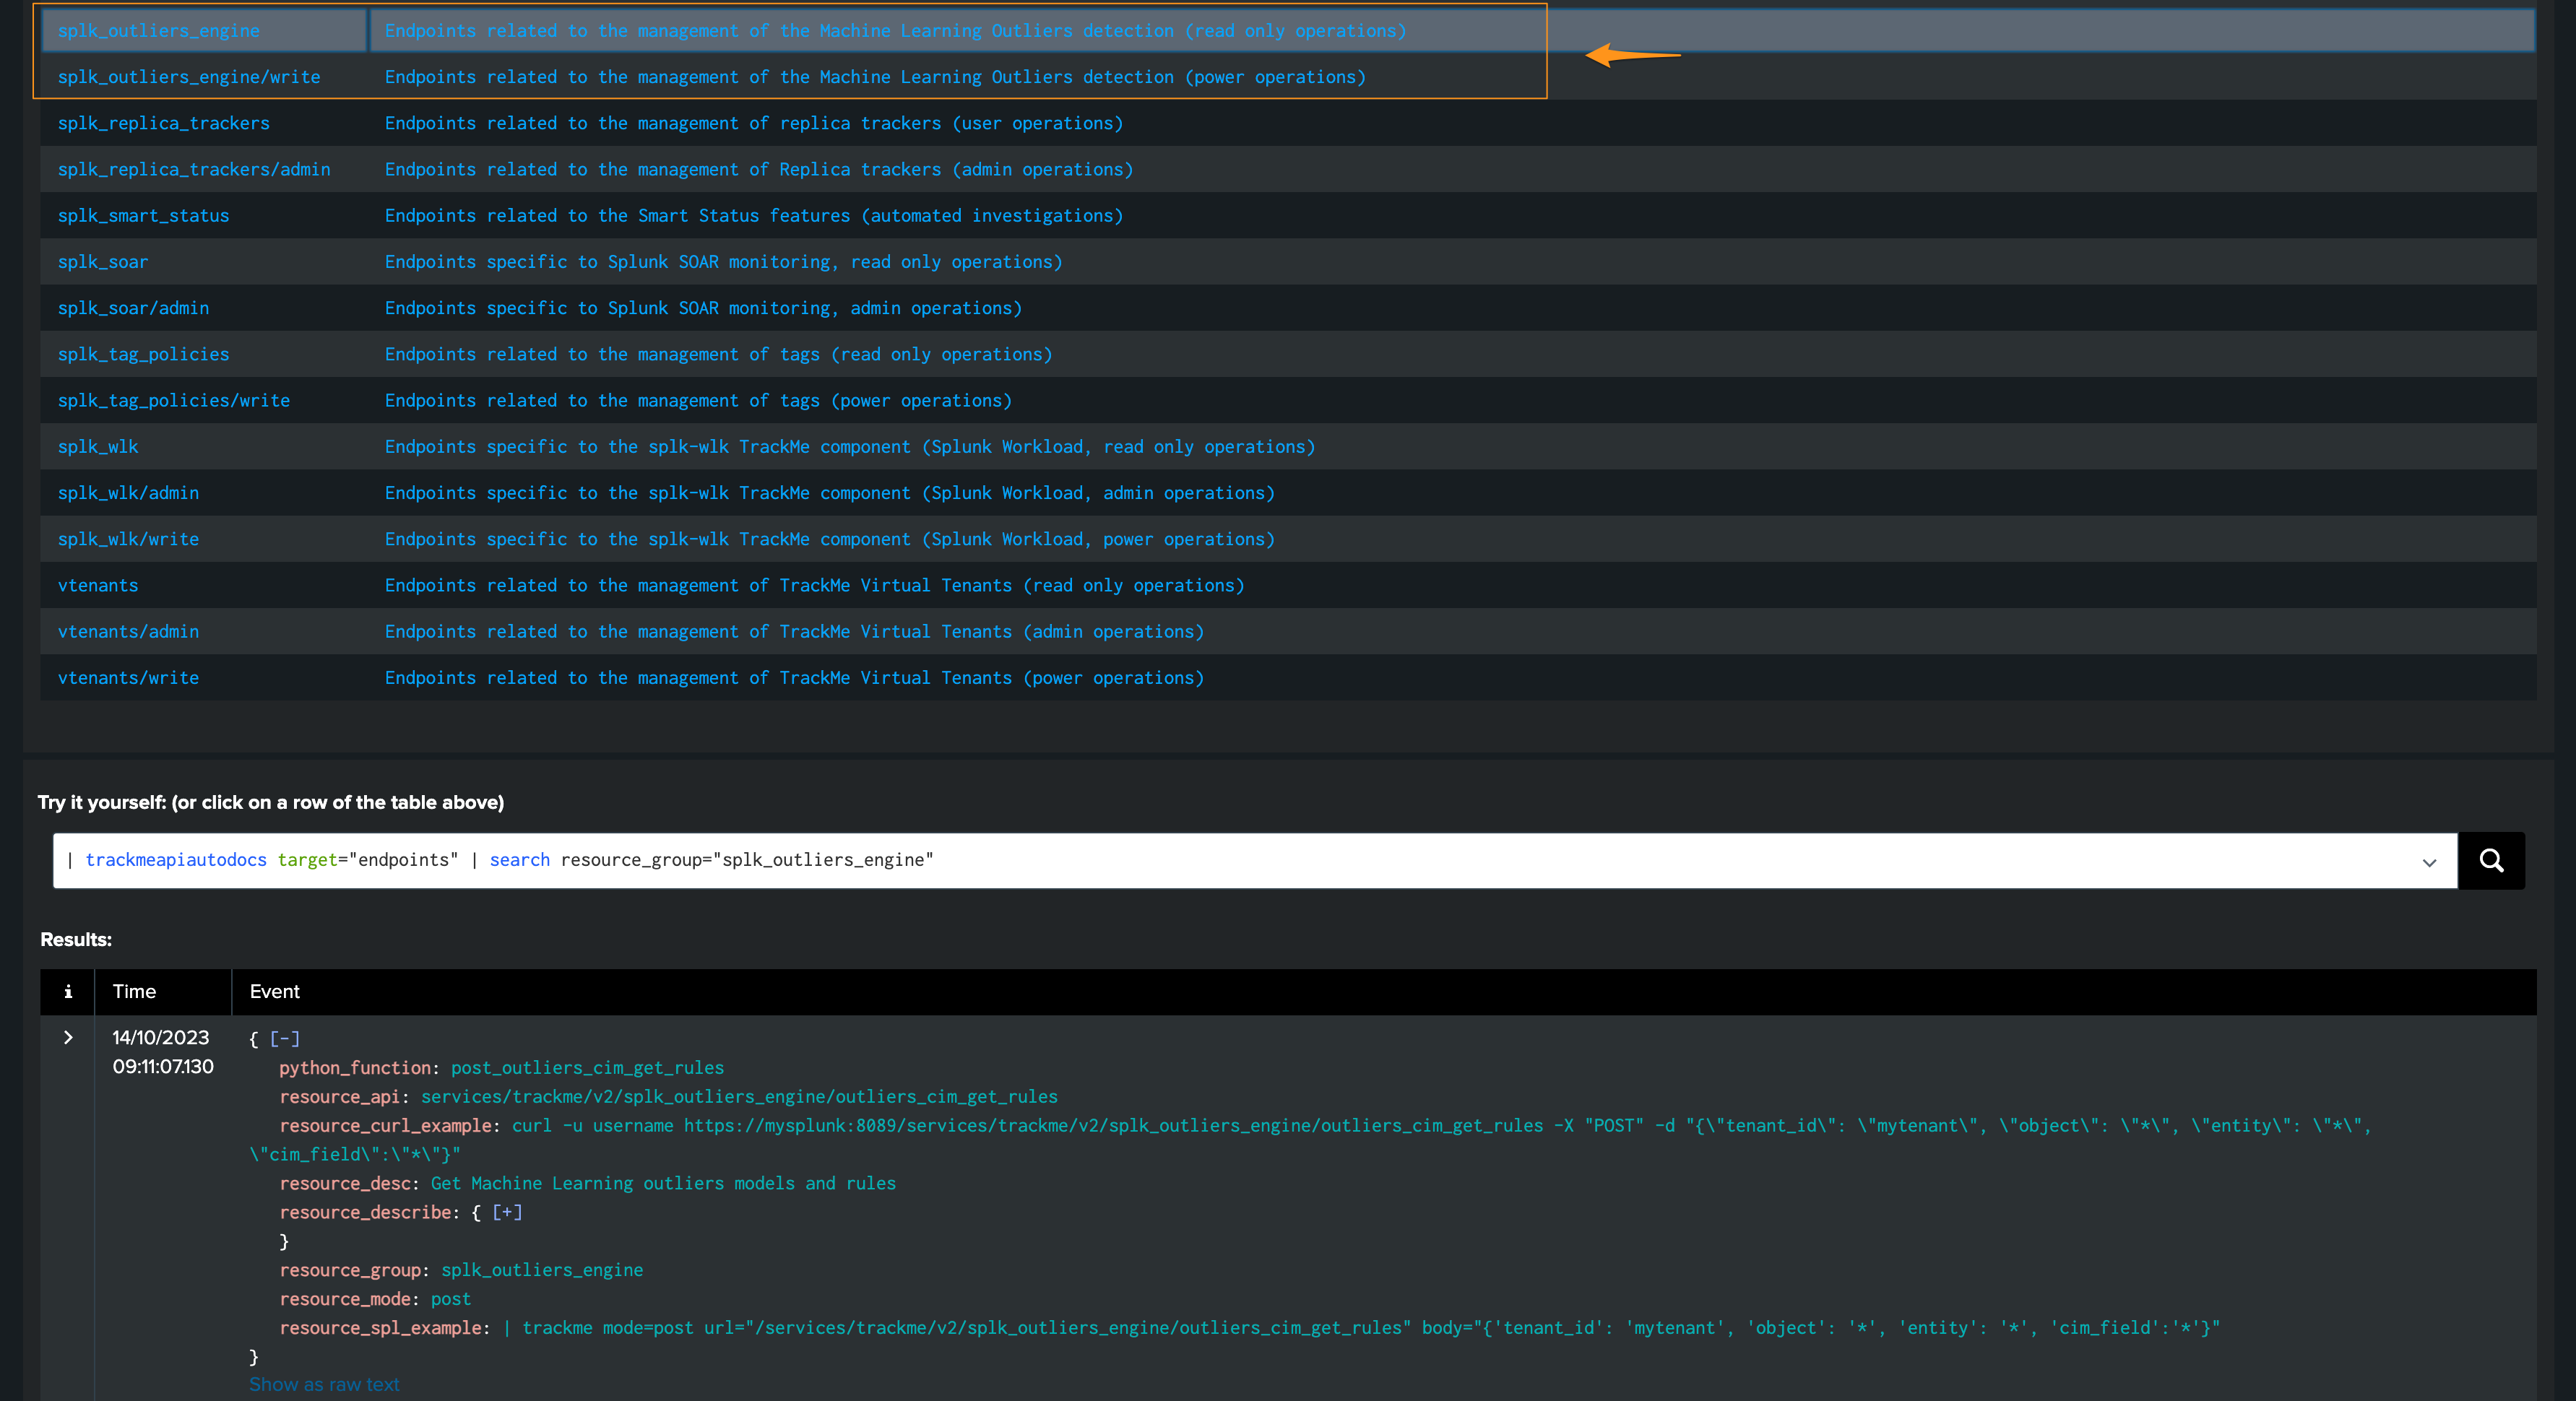Click the event timestamp 14/10/2023 09:11:07.130

tap(163, 1052)
